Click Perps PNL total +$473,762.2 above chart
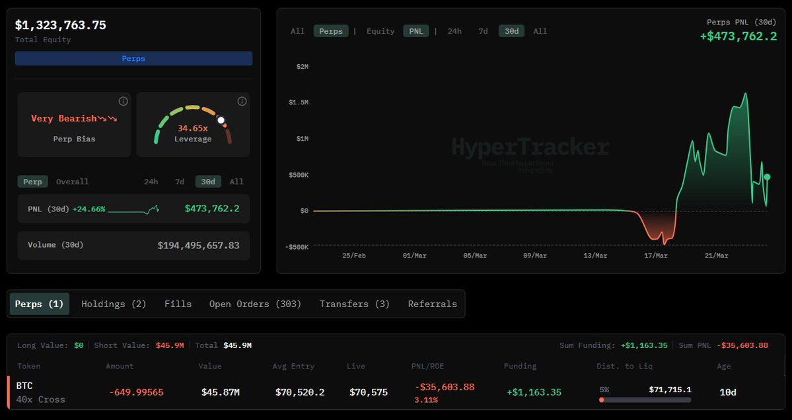Viewport: 792px width, 420px height. pos(738,36)
